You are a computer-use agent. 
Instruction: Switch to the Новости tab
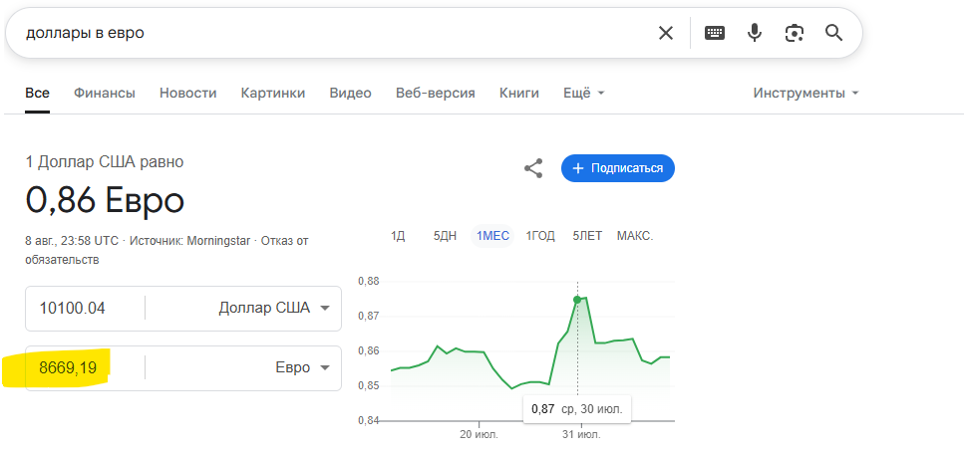(187, 93)
